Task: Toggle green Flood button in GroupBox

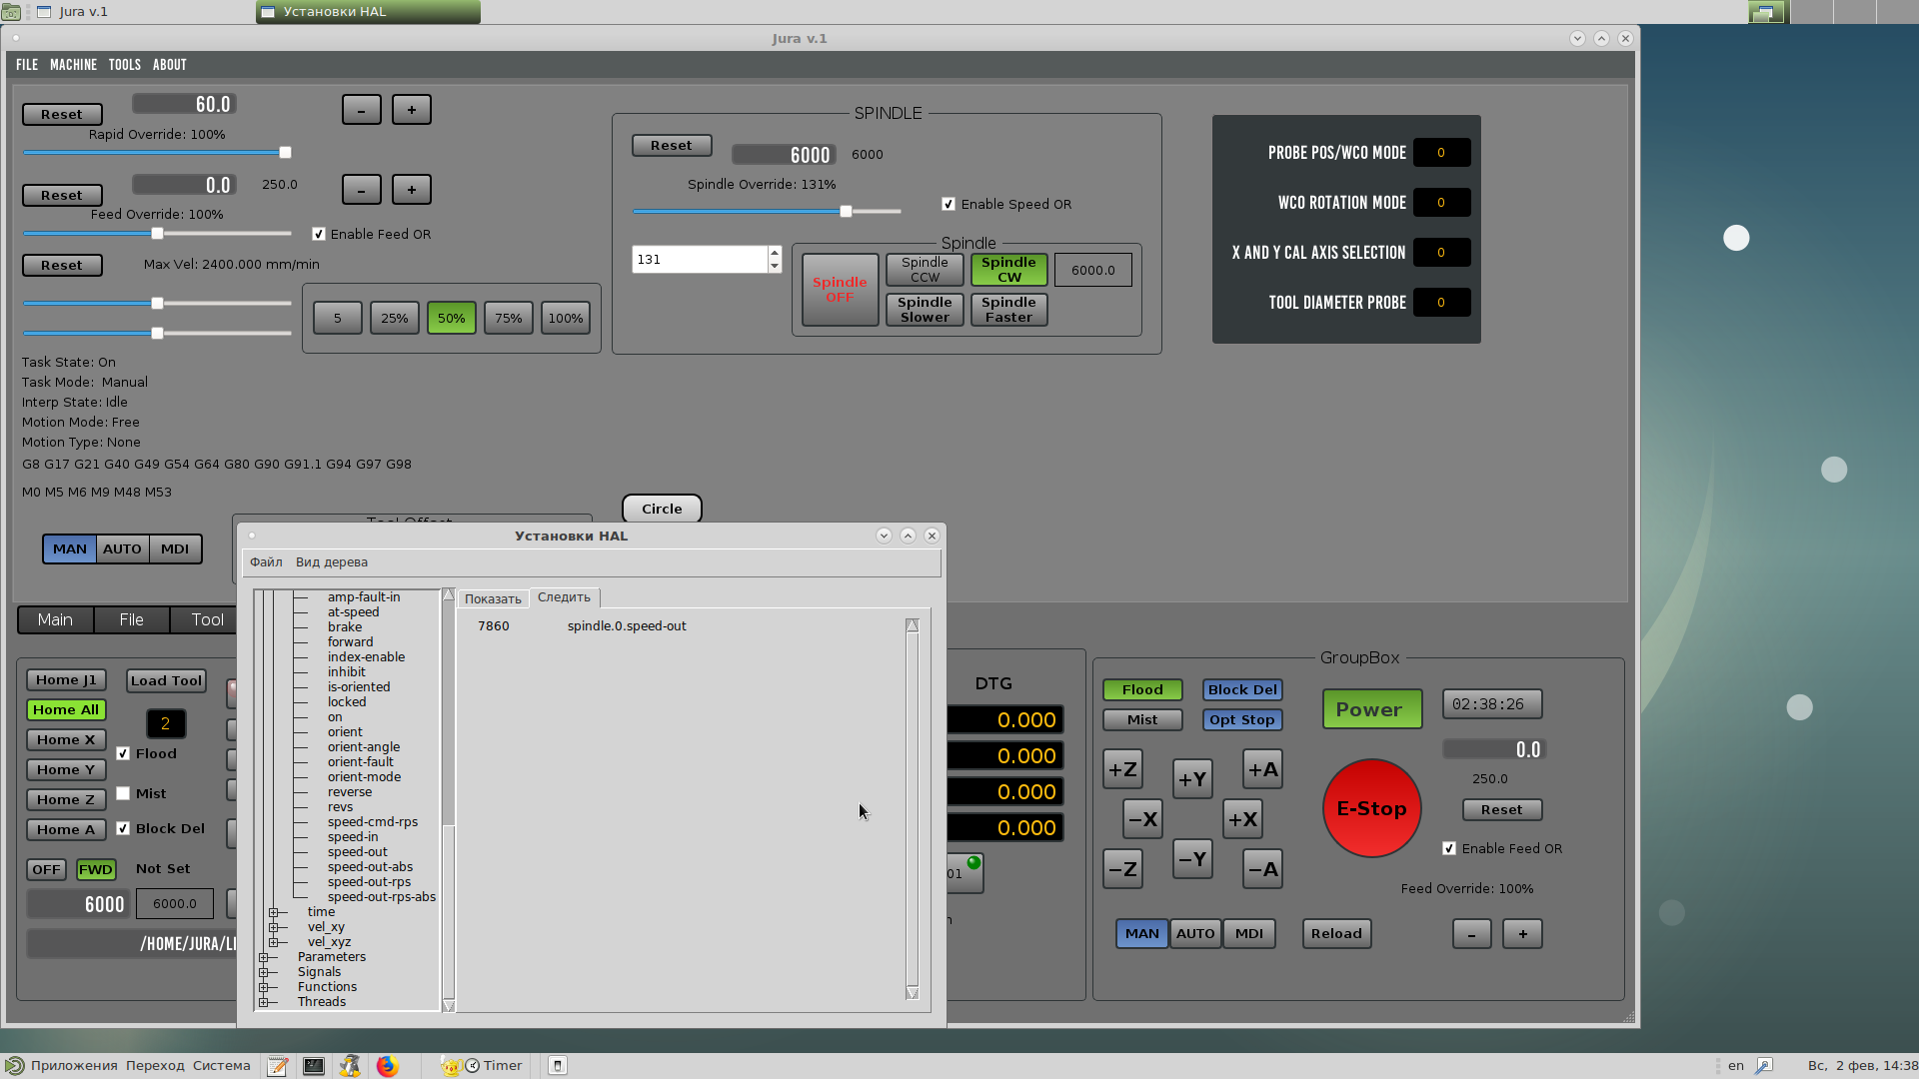Action: [x=1142, y=689]
